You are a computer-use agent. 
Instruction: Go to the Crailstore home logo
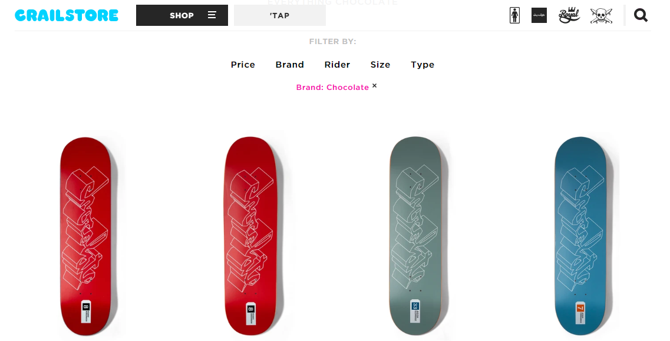(x=67, y=15)
